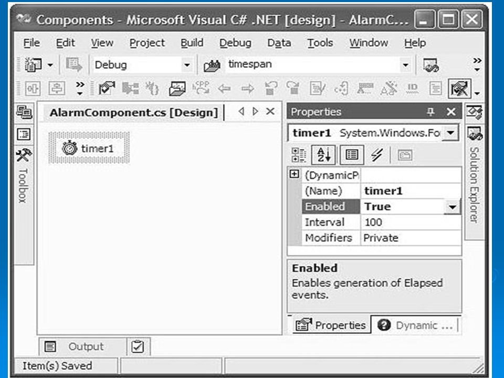This screenshot has width=504, height=378.
Task: Click the grayed Redo toolbar icon
Action: click(x=293, y=88)
